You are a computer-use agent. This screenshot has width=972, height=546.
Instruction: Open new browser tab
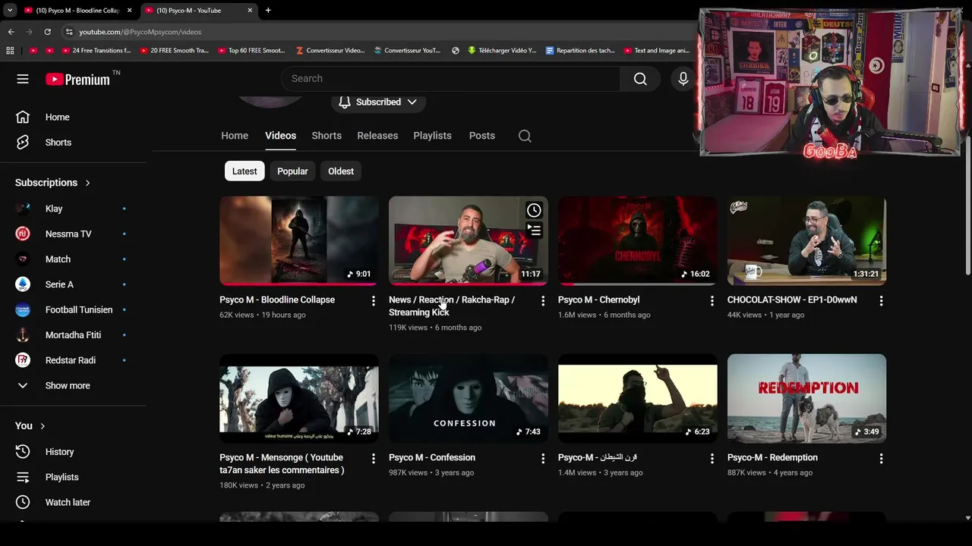coord(268,11)
